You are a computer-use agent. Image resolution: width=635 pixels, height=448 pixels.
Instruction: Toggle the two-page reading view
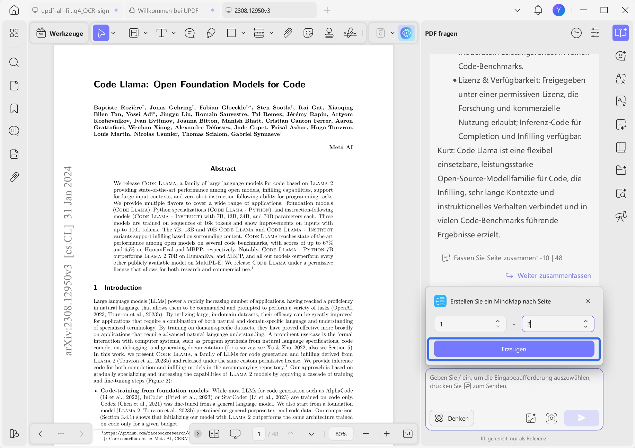click(x=214, y=434)
